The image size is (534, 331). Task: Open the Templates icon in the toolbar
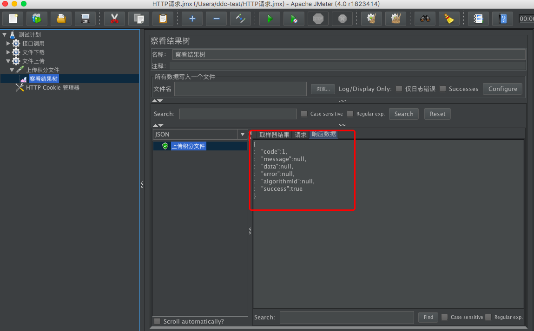click(x=37, y=19)
